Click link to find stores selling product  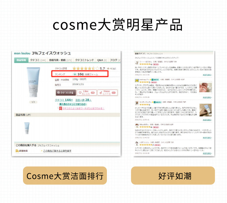tap(57, 151)
